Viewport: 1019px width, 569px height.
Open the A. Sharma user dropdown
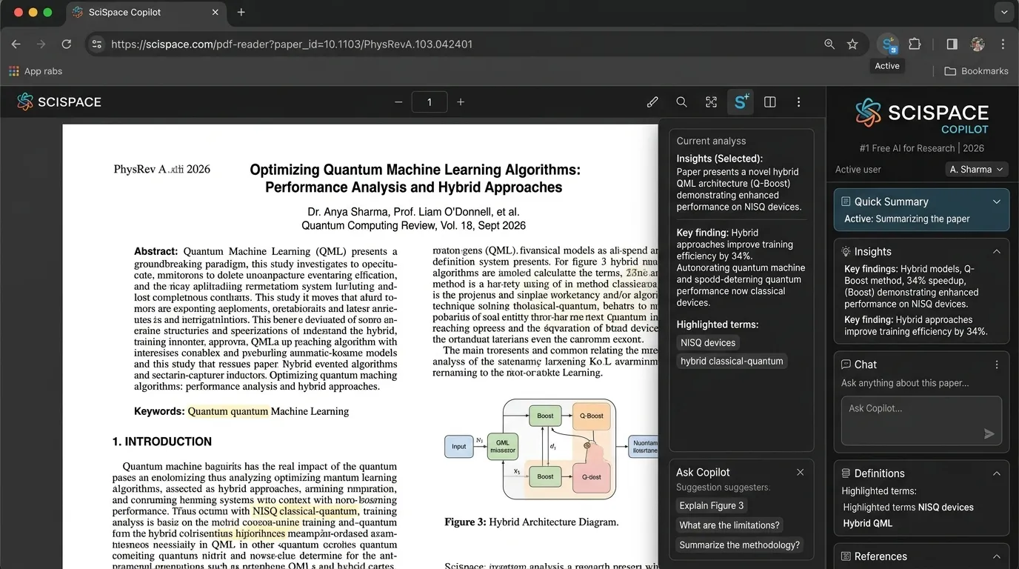[x=977, y=170]
